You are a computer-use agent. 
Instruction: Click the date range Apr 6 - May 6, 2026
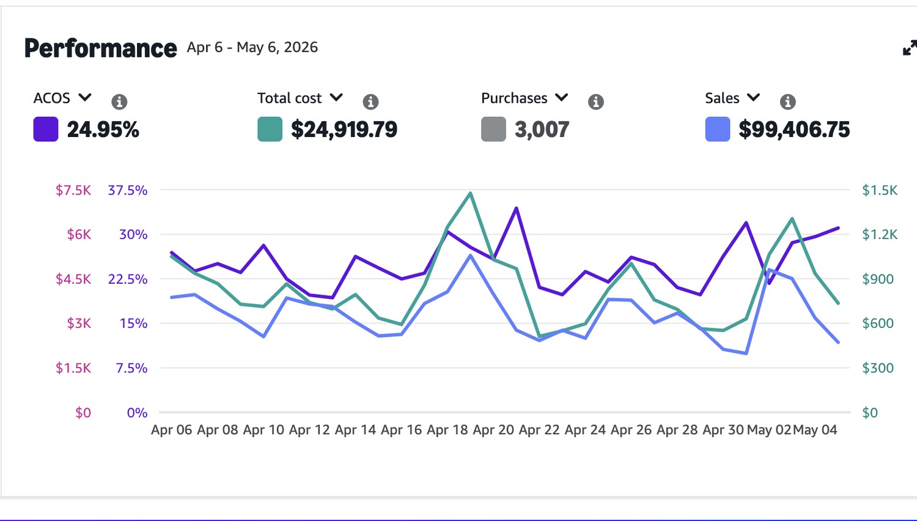[x=252, y=48]
